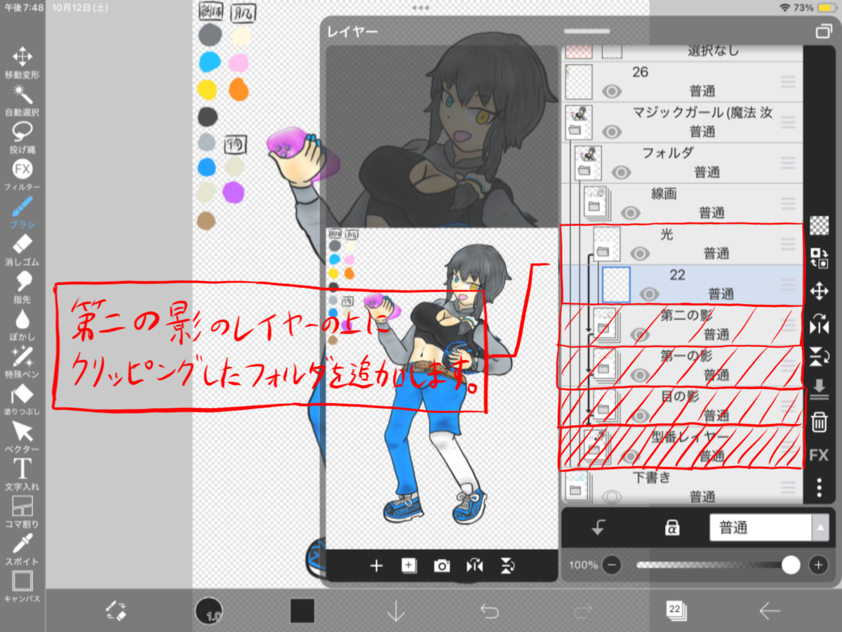Image resolution: width=842 pixels, height=632 pixels.
Task: Hide the 第一の影 folder
Action: click(x=640, y=376)
